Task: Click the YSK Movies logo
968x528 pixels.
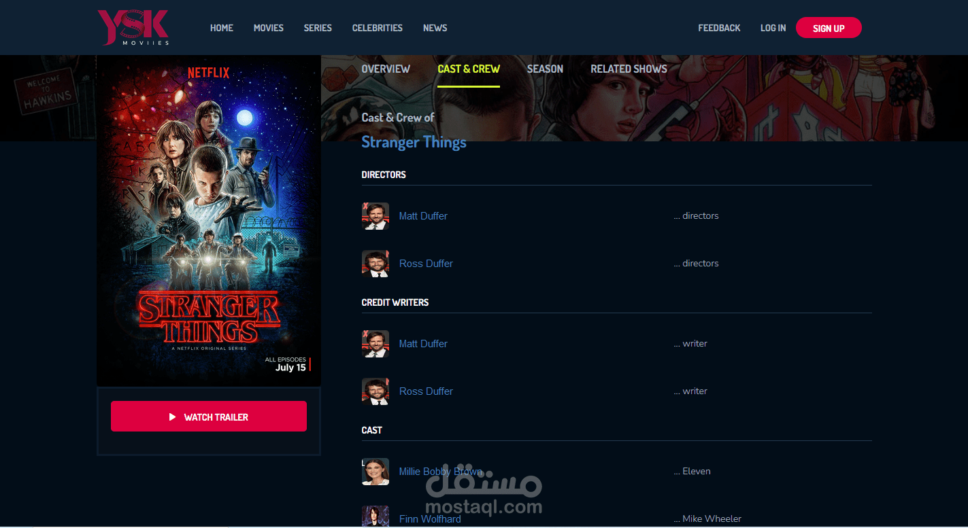Action: [133, 27]
